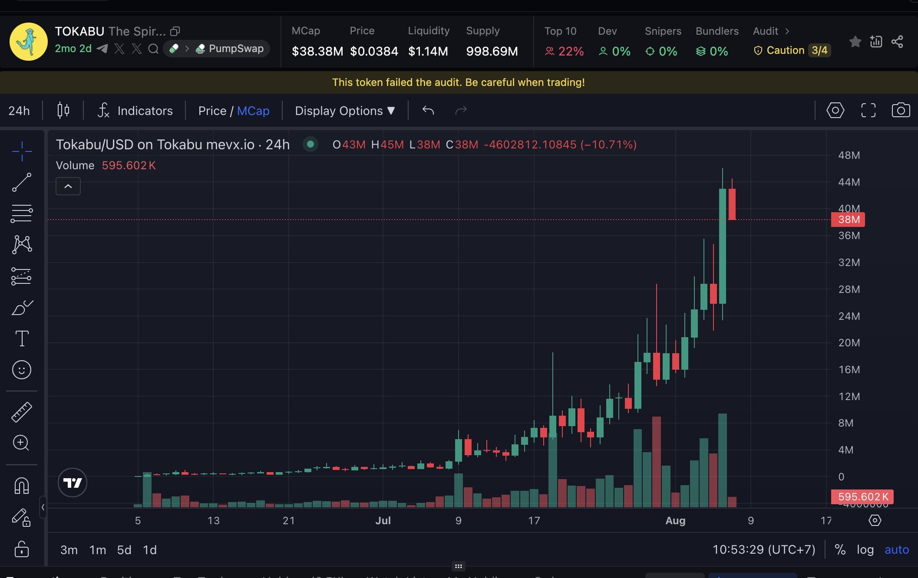Toggle percentage scale mode
Screen dimensions: 918x578
[840, 550]
